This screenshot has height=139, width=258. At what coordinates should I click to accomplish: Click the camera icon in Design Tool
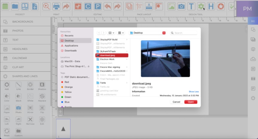click(181, 7)
